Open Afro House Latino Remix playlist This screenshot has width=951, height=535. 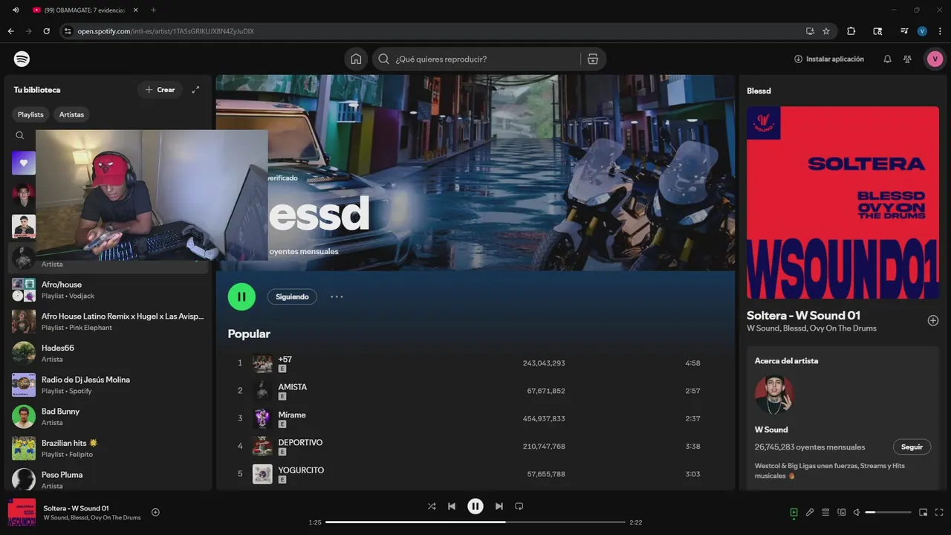point(108,322)
